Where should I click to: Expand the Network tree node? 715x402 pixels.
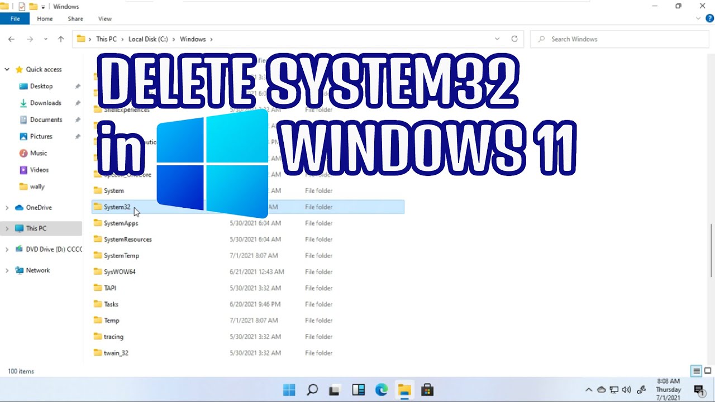click(7, 270)
